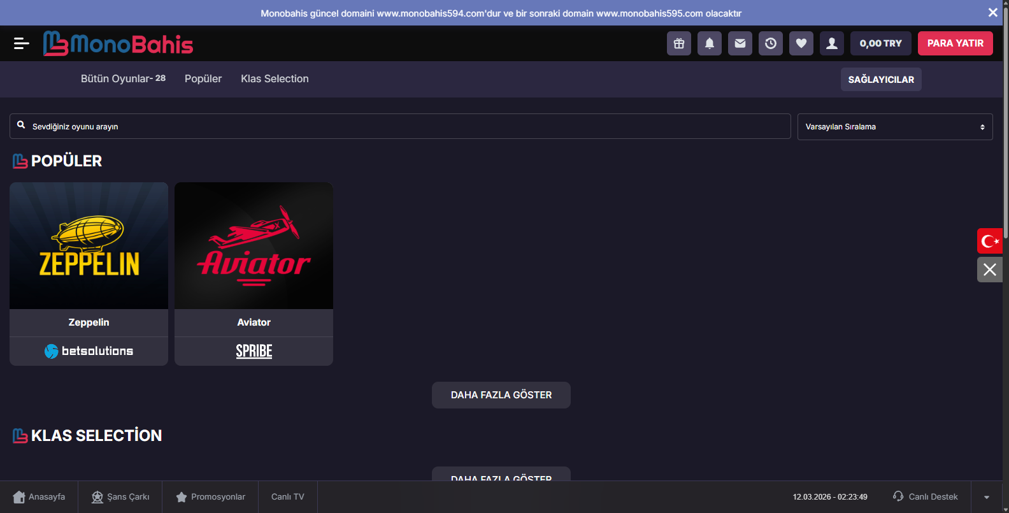Click the gift bonuses icon

(x=679, y=43)
